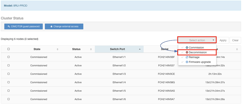Open the Select action dropdown
243x105 pixels.
pos(197,40)
